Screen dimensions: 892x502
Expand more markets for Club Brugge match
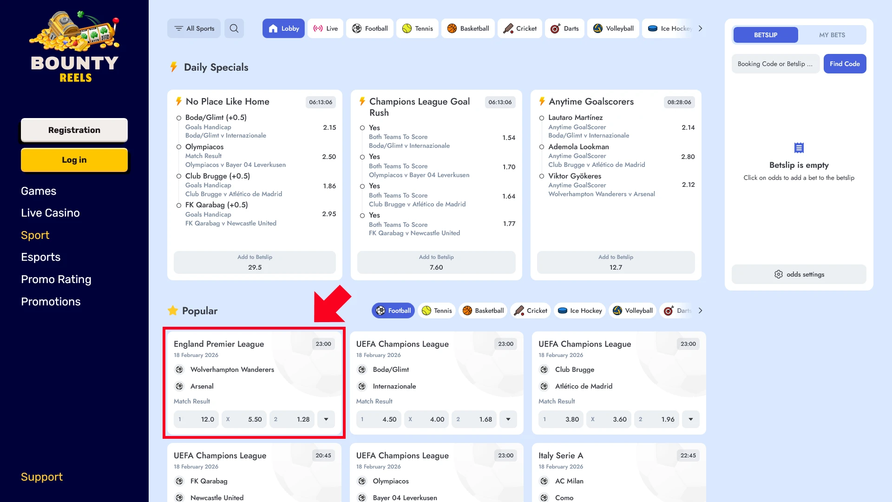(x=691, y=419)
